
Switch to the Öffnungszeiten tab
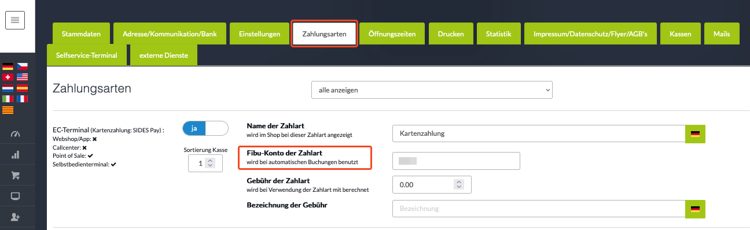coord(392,34)
